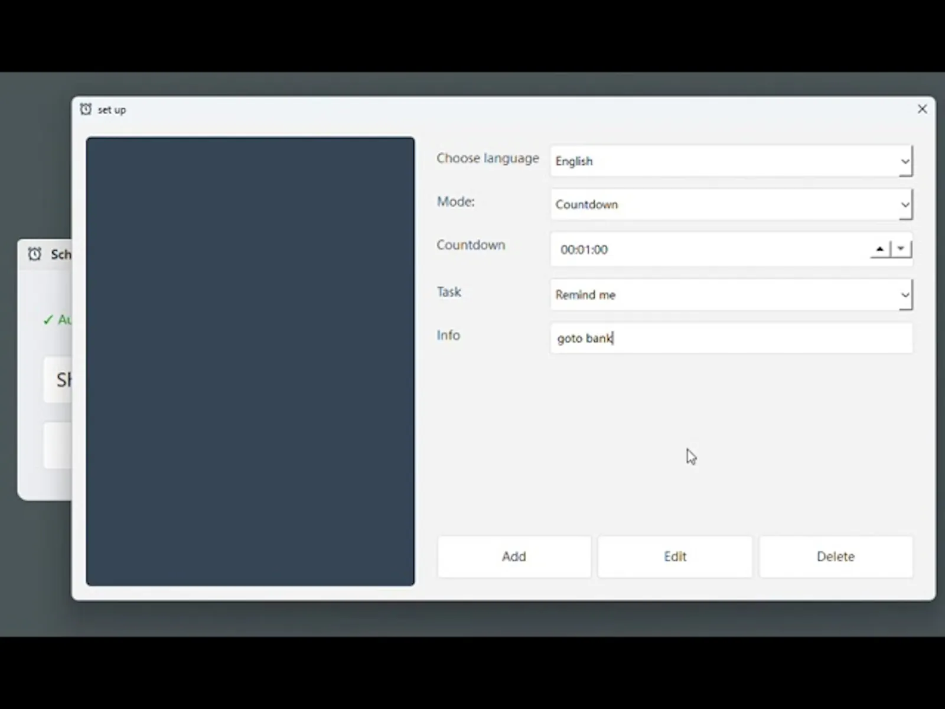
Task: Click the Delete button
Action: pos(836,557)
